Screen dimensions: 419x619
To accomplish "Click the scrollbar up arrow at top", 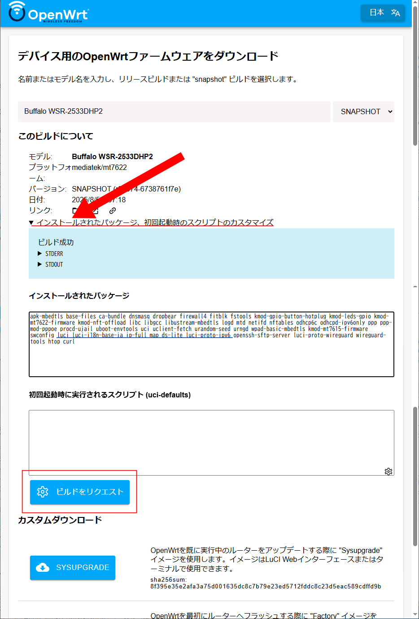I will point(415,4).
